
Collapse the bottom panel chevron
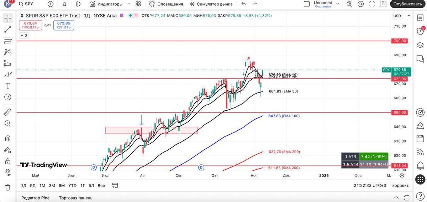(x=396, y=198)
